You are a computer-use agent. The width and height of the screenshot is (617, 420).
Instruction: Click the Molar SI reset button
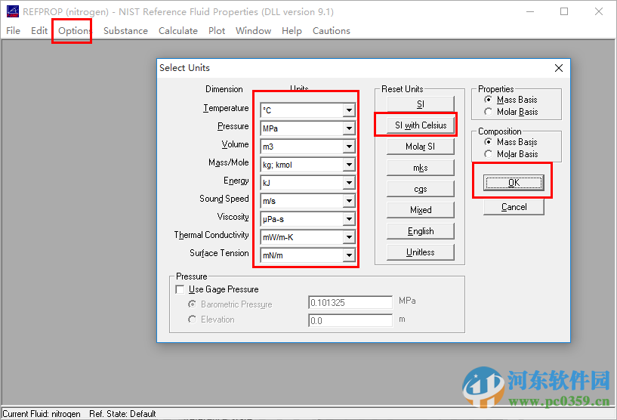(x=420, y=147)
